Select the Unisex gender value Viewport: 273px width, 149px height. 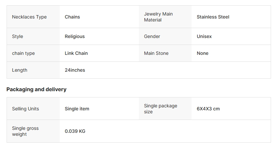click(x=204, y=36)
